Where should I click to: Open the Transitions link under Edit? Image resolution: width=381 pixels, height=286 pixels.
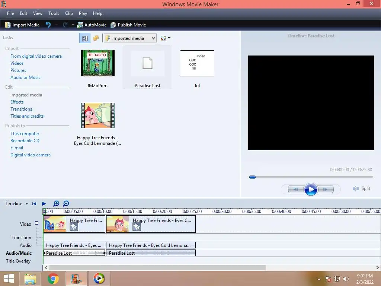coord(21,109)
